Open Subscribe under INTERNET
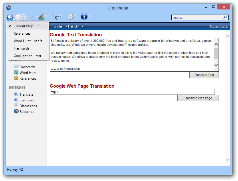 pos(27,111)
